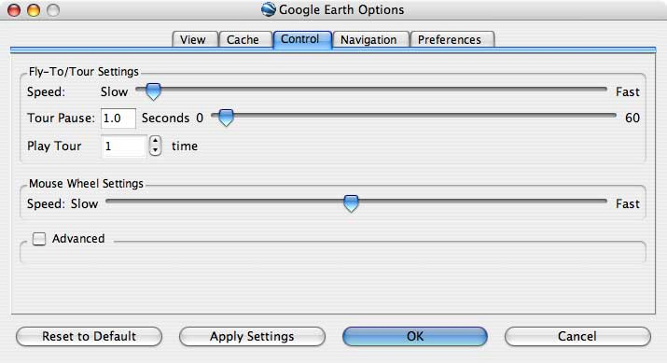This screenshot has height=363, width=667.
Task: Select the Control tab
Action: tap(302, 39)
